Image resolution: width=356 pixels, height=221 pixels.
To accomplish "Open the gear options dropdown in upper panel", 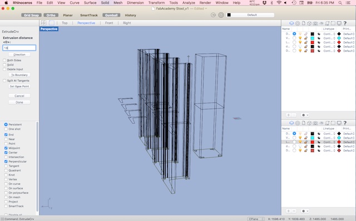I will click(305, 115).
